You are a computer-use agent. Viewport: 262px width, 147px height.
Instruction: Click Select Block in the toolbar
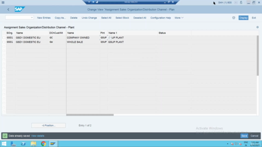pos(122,18)
